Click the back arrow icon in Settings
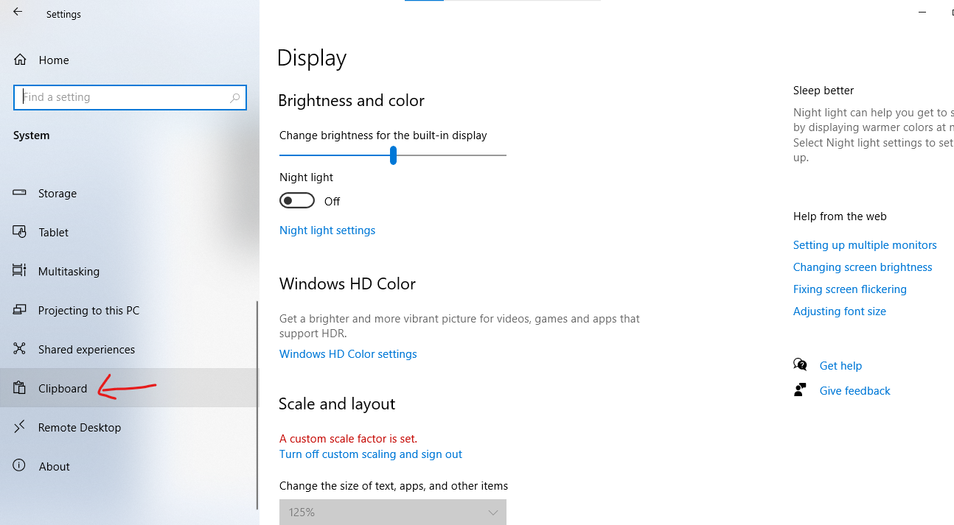The height and width of the screenshot is (525, 954). coord(18,12)
